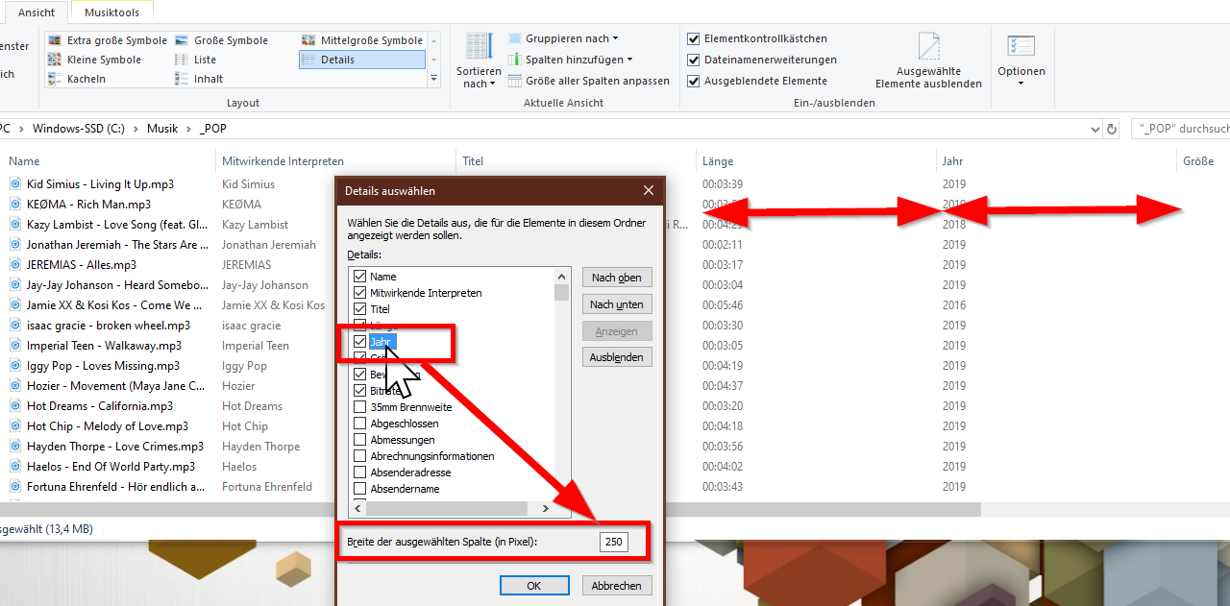1230x606 pixels.
Task: Select Mittelgroße Symbole layout
Action: 361,40
